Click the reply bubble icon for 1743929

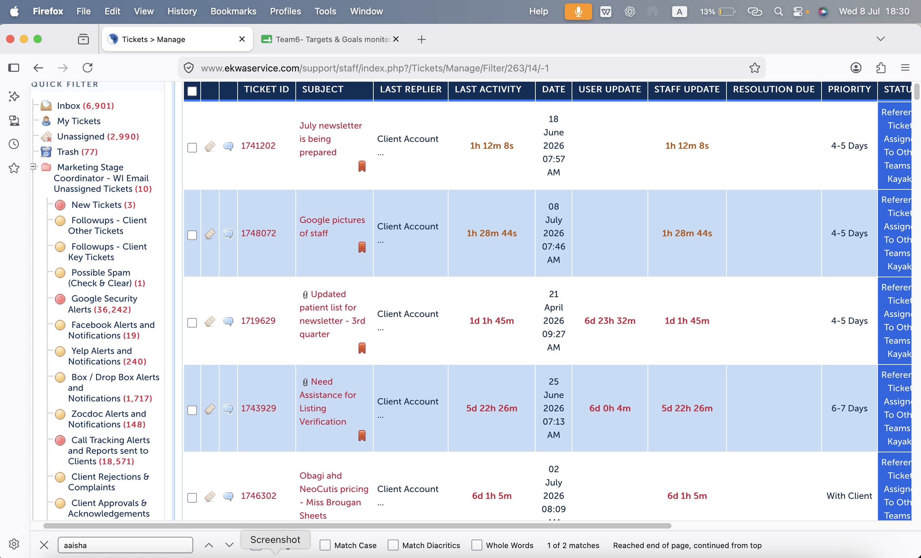(x=228, y=409)
